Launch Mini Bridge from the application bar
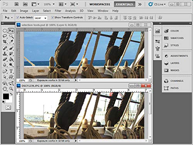Viewport: 193px width, 145px height. [25, 4]
